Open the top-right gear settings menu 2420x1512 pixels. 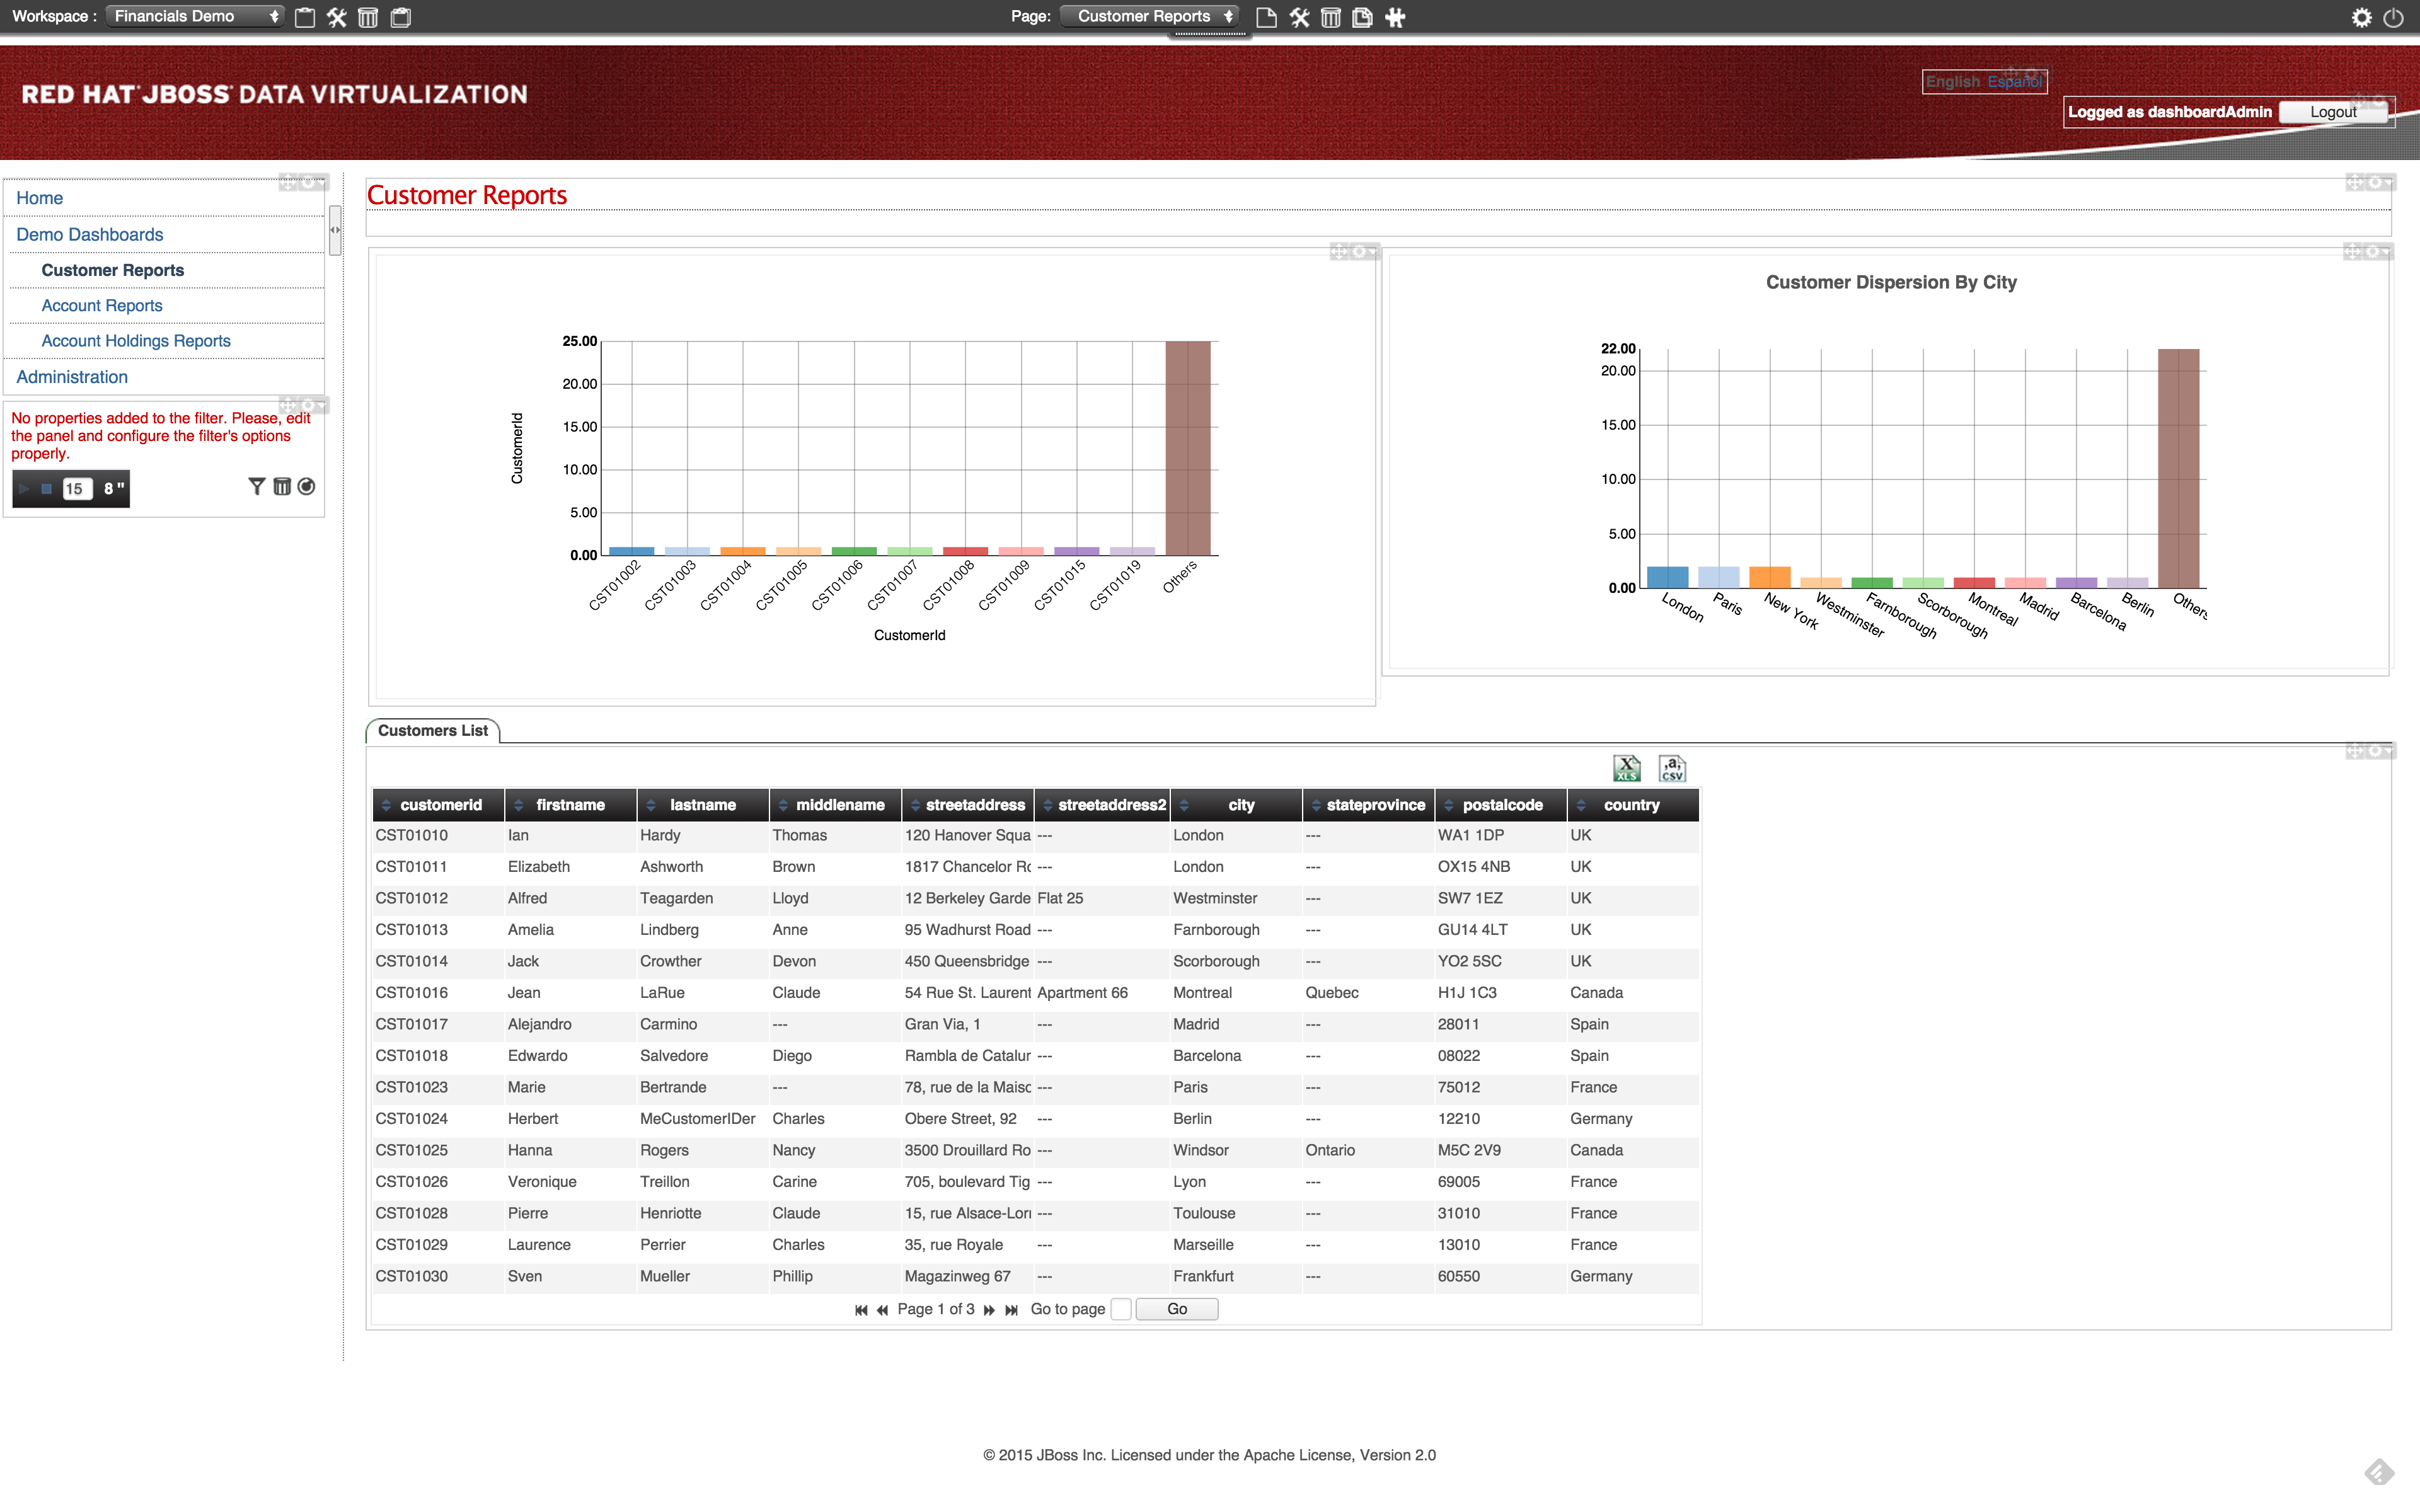pyautogui.click(x=2361, y=17)
